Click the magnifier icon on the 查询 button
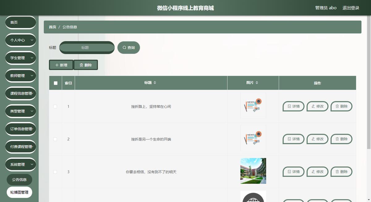The height and width of the screenshot is (202, 371). click(124, 48)
